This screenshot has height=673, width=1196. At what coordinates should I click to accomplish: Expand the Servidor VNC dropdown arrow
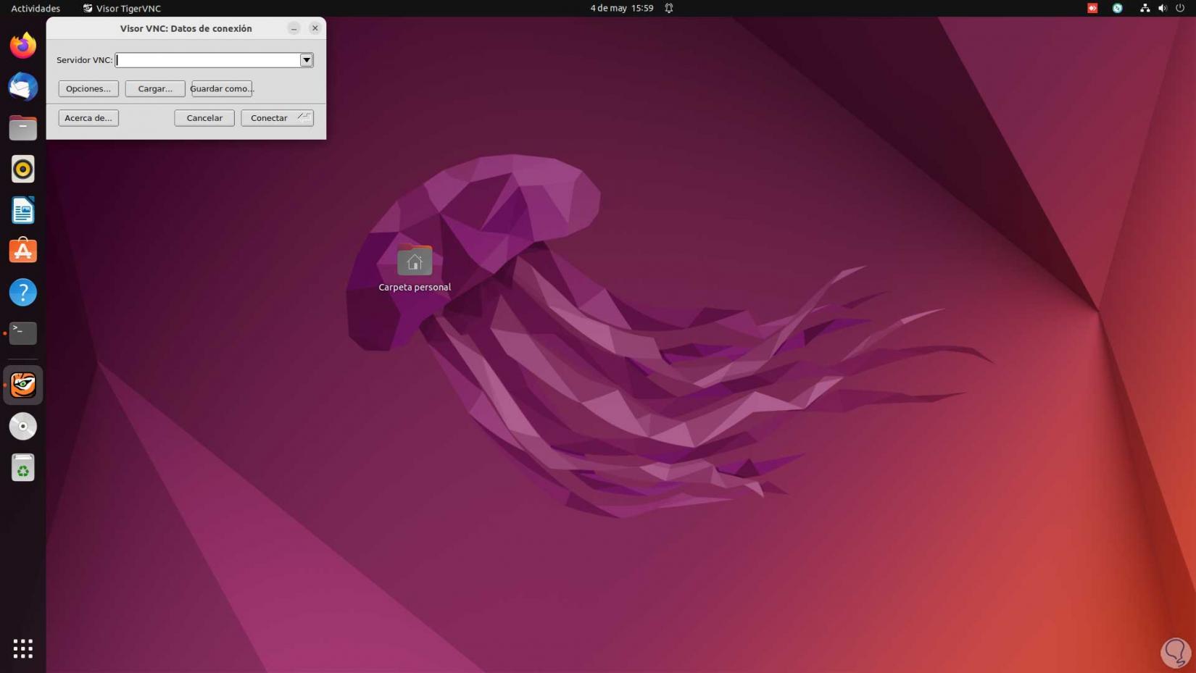307,60
